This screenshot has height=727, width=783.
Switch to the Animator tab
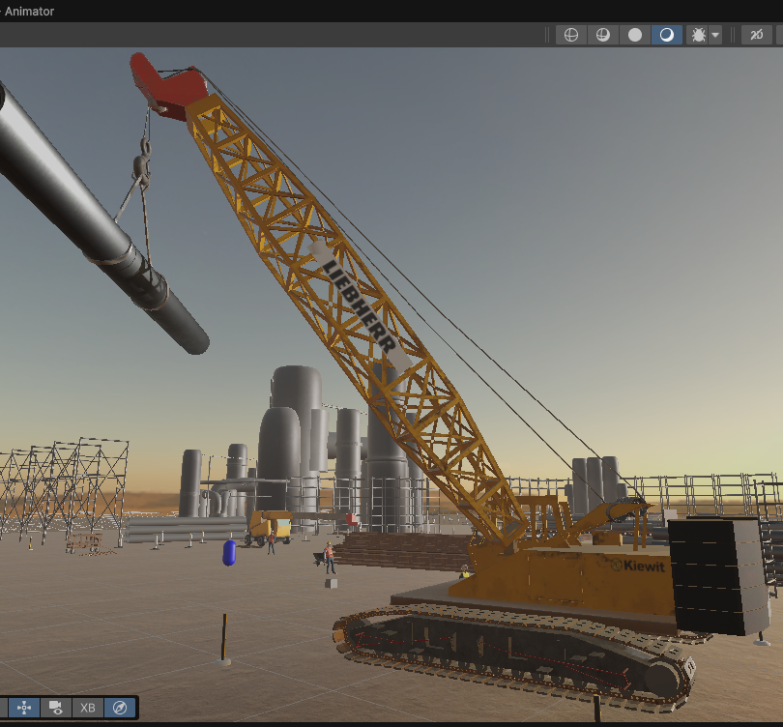click(29, 11)
